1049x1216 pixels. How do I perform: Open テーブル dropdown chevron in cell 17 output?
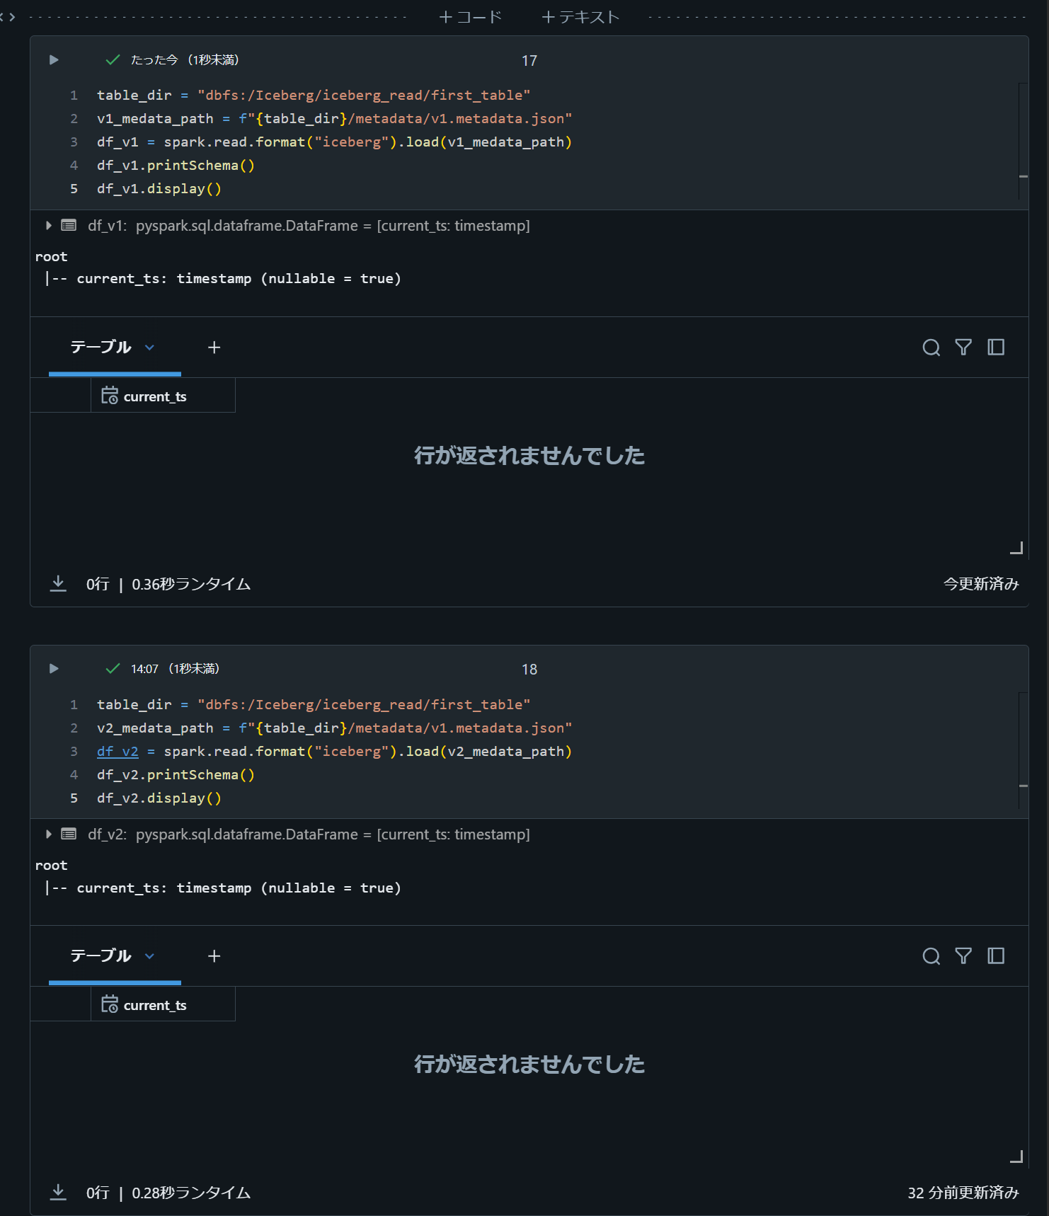pos(149,348)
